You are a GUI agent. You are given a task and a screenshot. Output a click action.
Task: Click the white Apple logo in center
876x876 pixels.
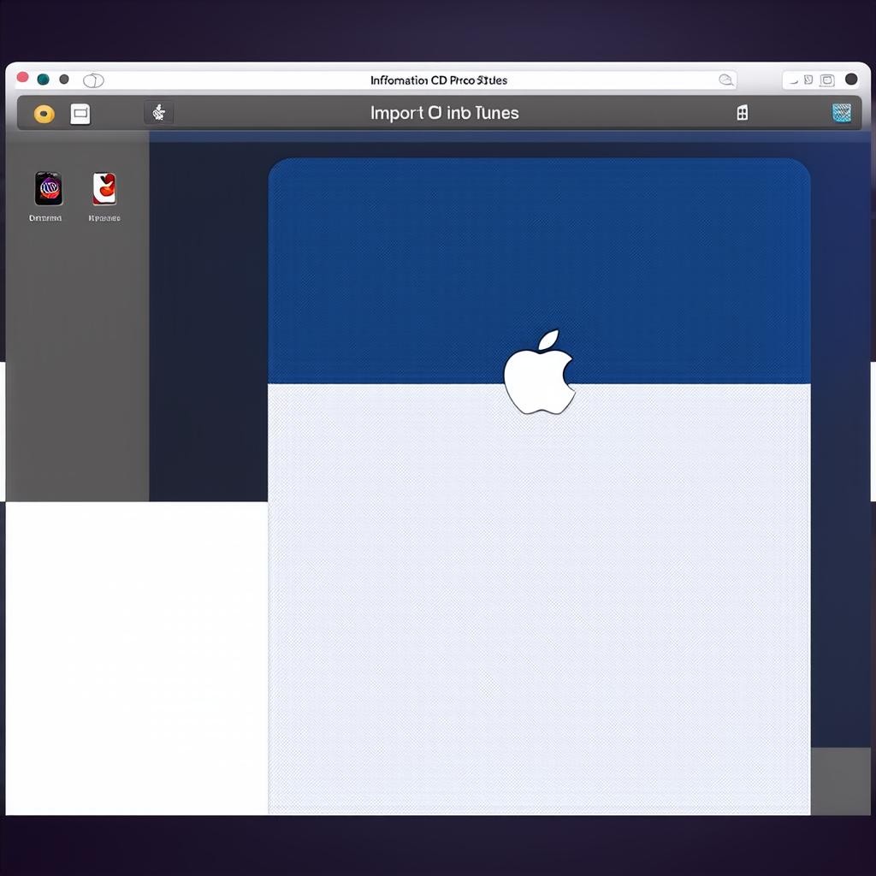[539, 373]
